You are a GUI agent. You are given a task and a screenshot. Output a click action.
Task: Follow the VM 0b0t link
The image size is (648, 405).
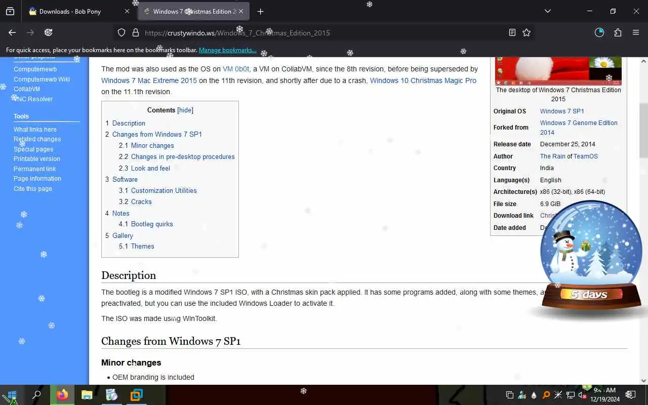coord(236,69)
